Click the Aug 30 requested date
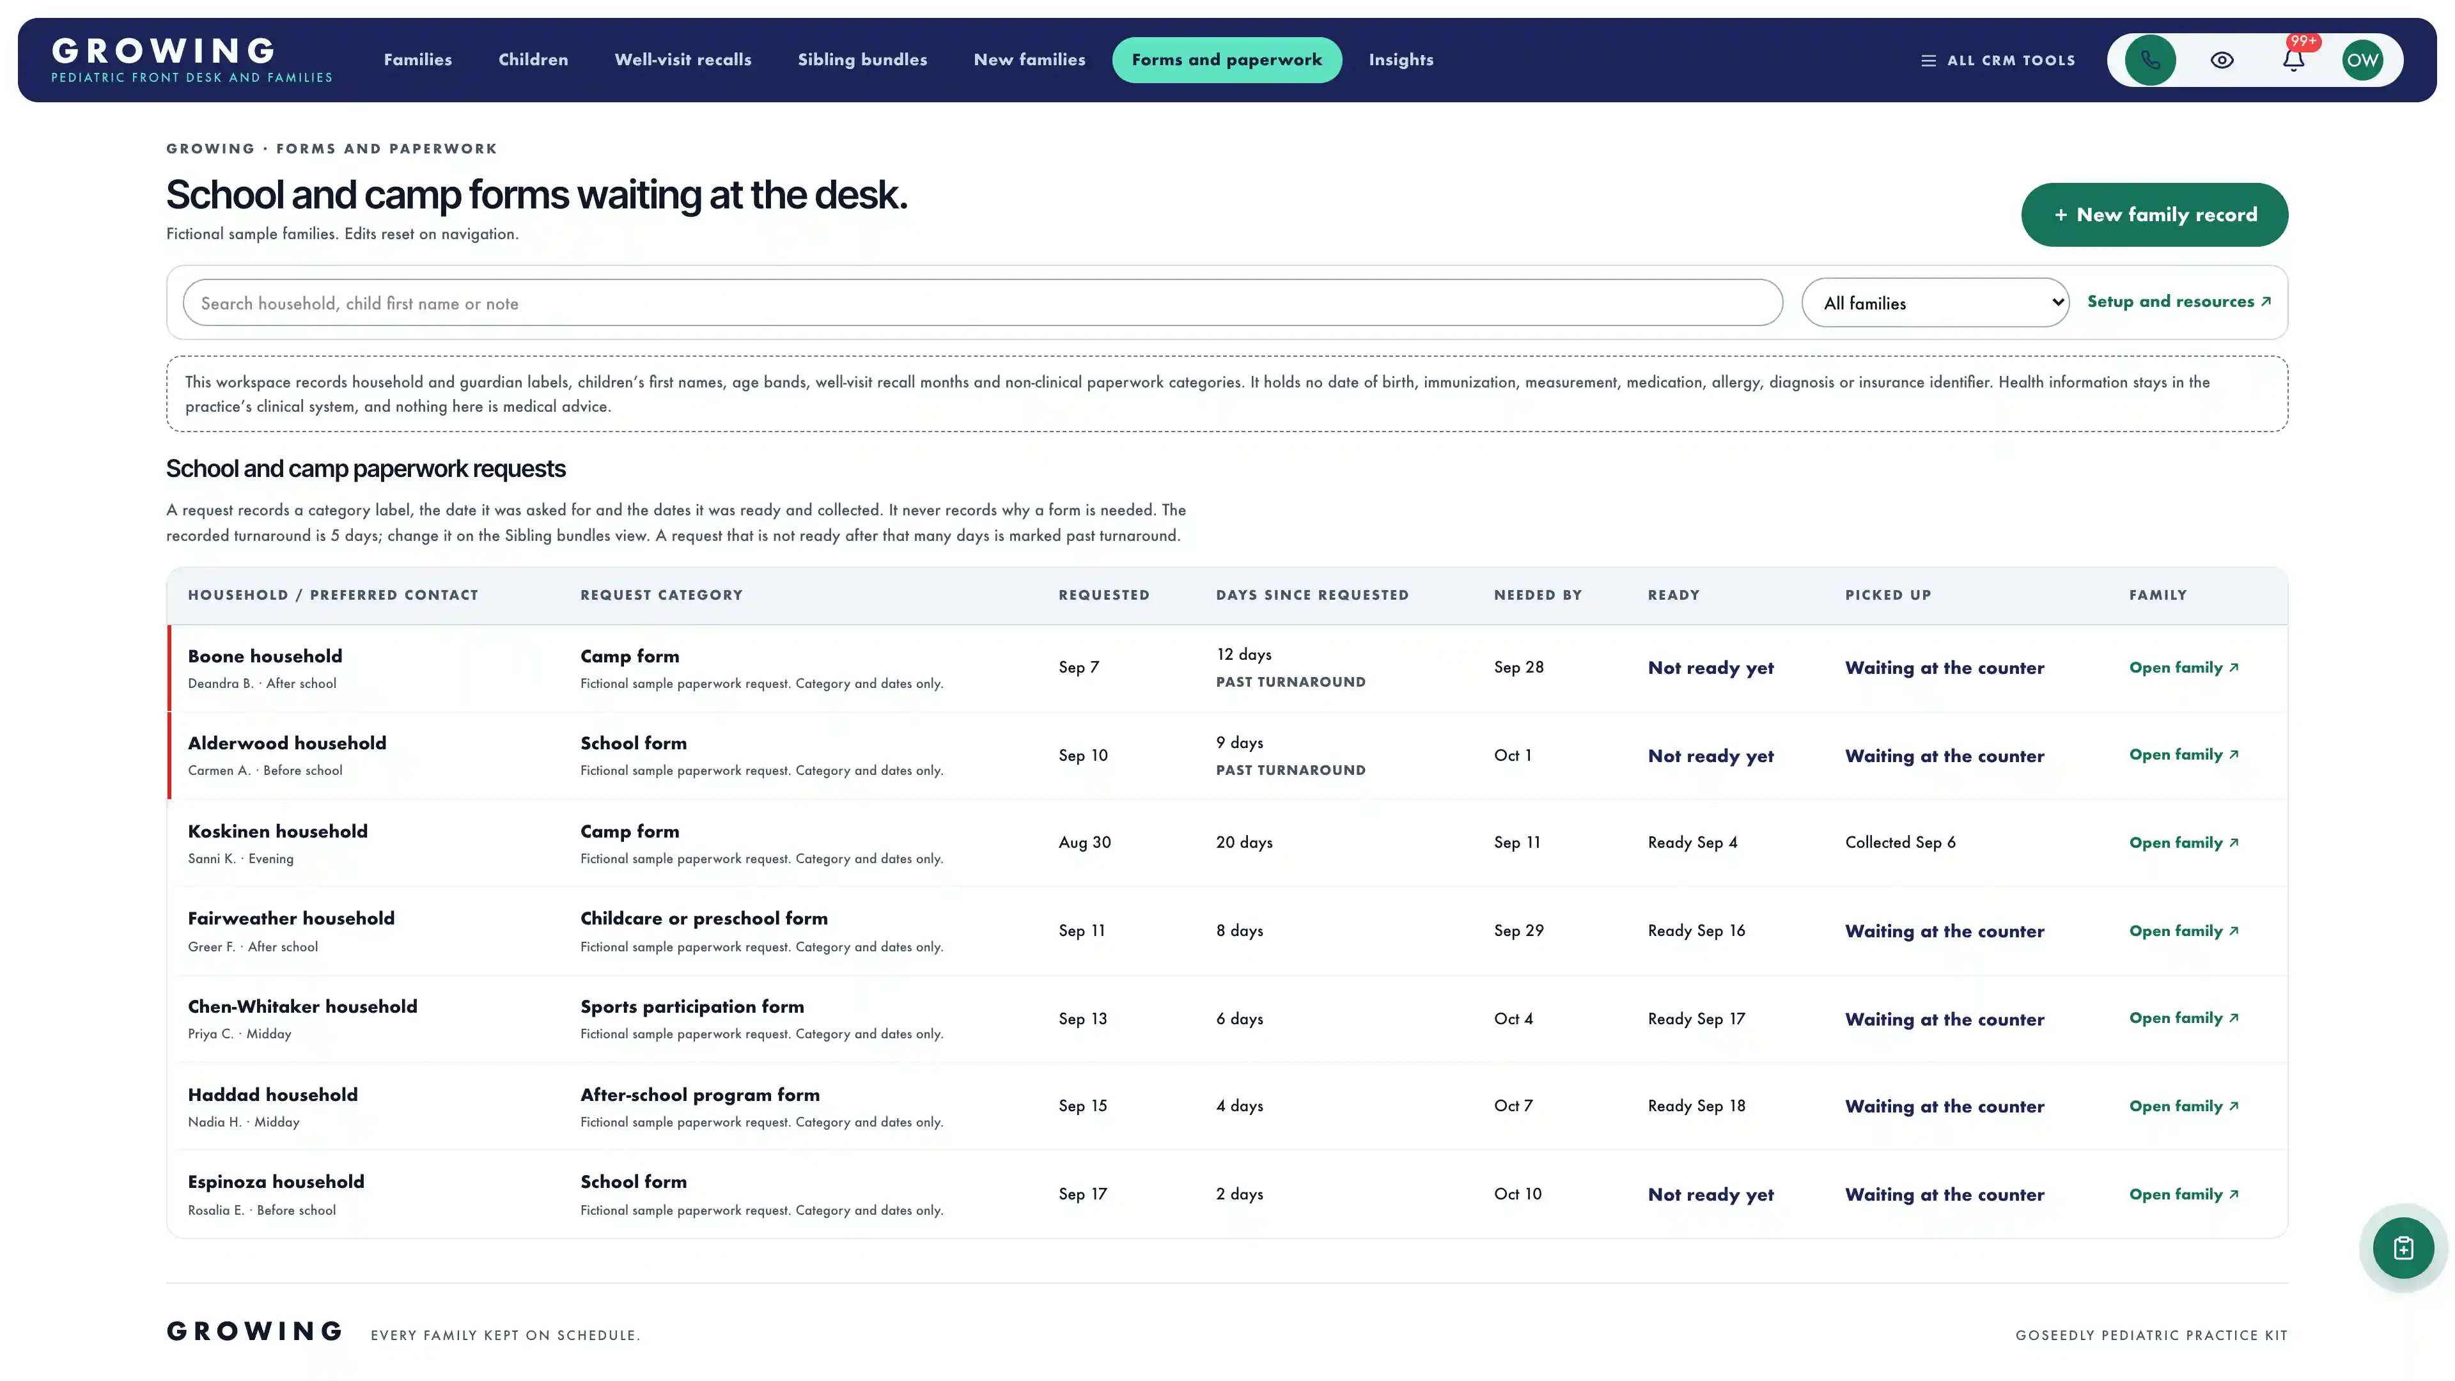The image size is (2455, 1381). click(x=1084, y=843)
